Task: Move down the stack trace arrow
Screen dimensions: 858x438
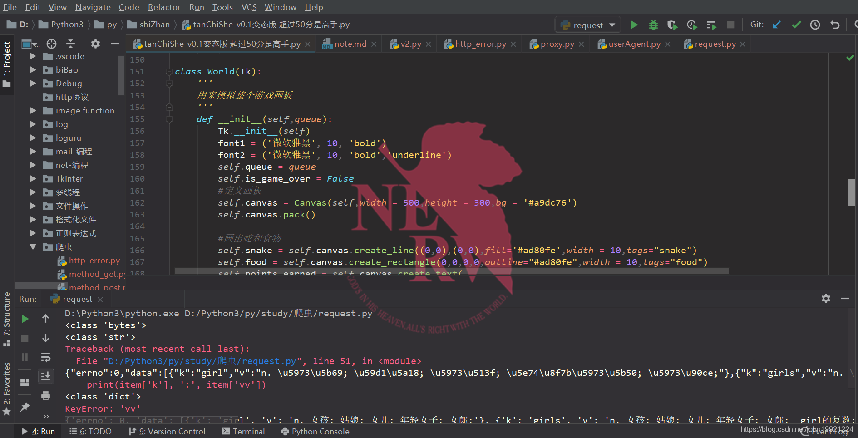Action: click(x=45, y=338)
